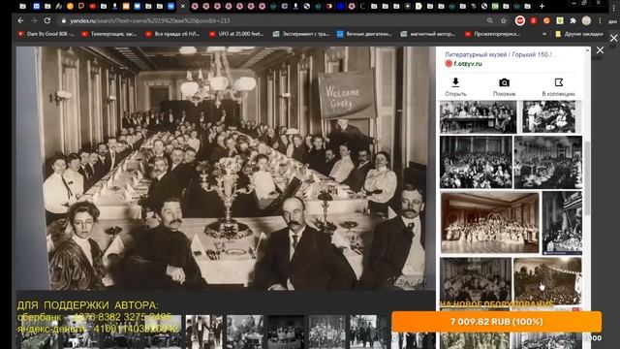This screenshot has width=620, height=349.
Task: Click the large 'Welcome Gorky' banquet photo
Action: pos(226,168)
